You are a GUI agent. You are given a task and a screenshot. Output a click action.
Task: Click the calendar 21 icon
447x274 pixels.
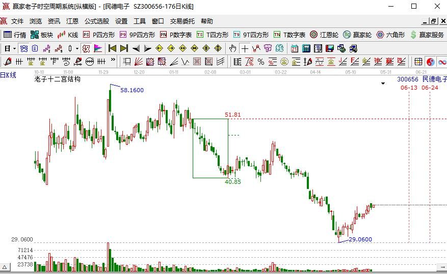point(294,49)
